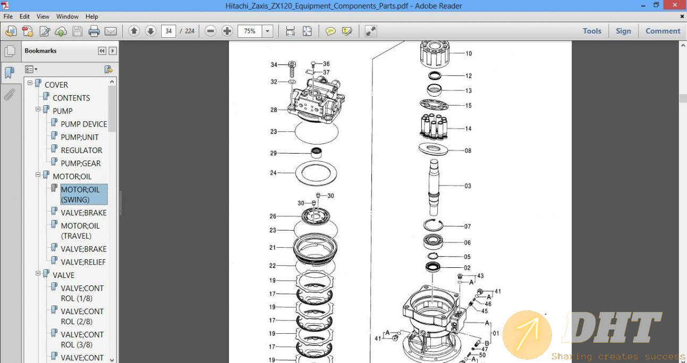Select the VALVE;CONTROL (2/8) bookmark
The width and height of the screenshot is (687, 363).
coord(82,316)
